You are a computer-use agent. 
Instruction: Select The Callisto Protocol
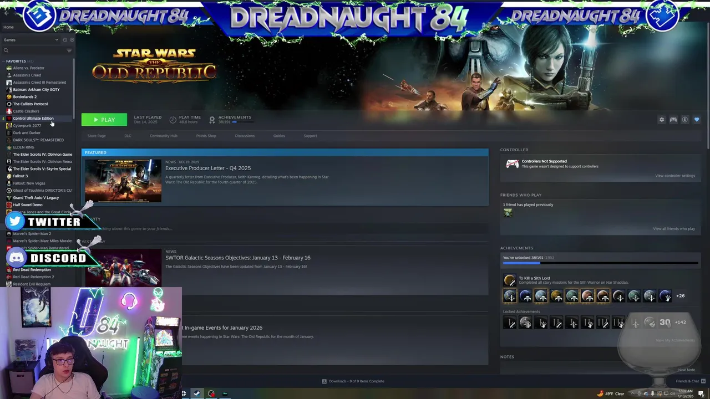tap(31, 104)
